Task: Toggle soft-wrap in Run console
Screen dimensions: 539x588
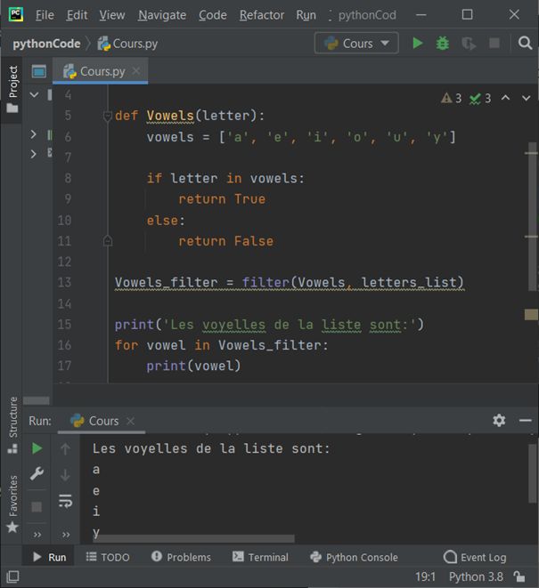Action: [65, 501]
